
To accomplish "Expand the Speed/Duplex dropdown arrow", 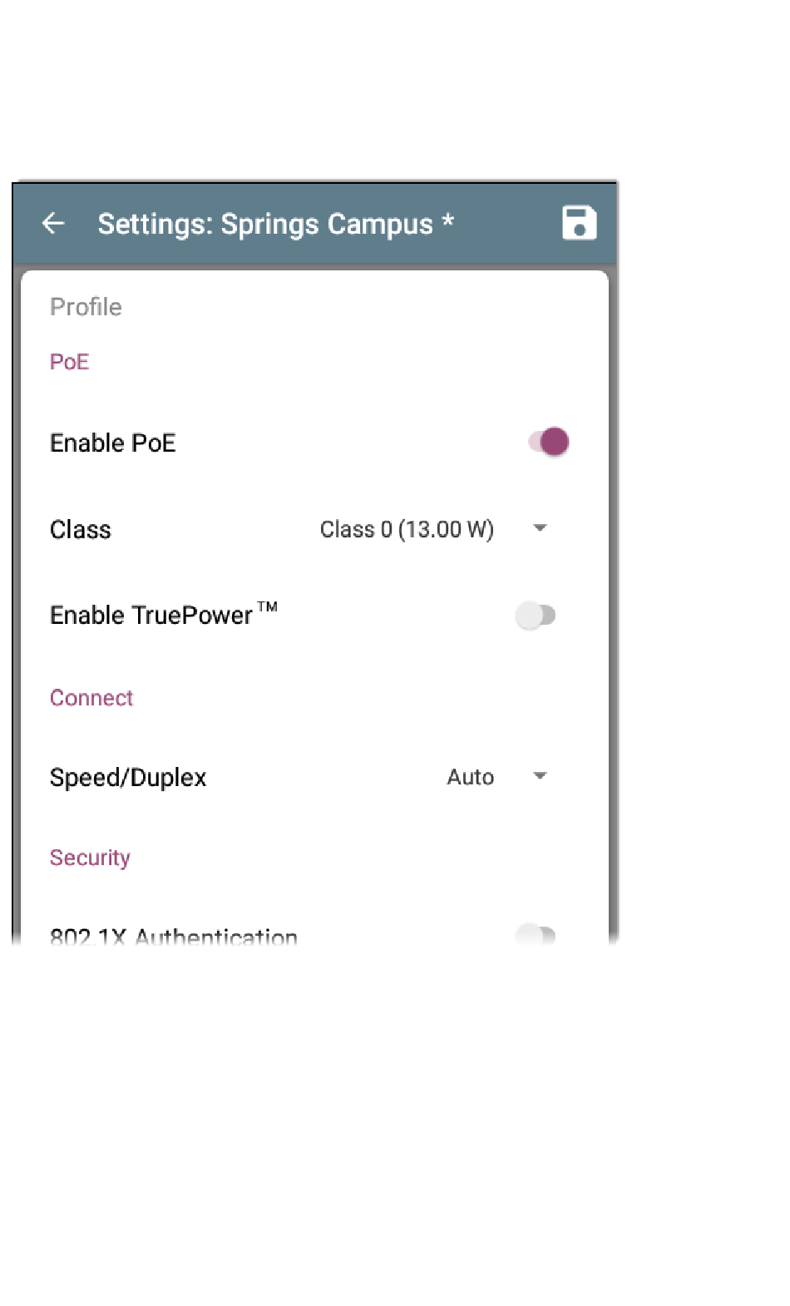I will (x=540, y=776).
